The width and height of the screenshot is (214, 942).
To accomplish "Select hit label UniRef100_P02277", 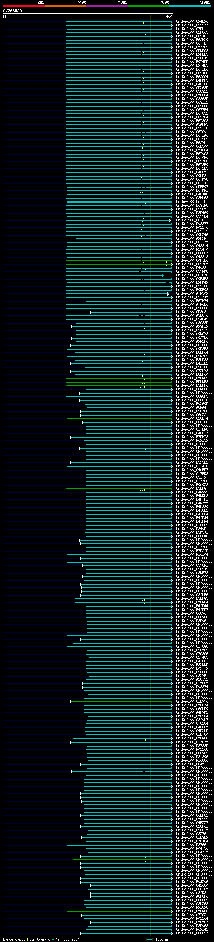I will click(x=192, y=224).
